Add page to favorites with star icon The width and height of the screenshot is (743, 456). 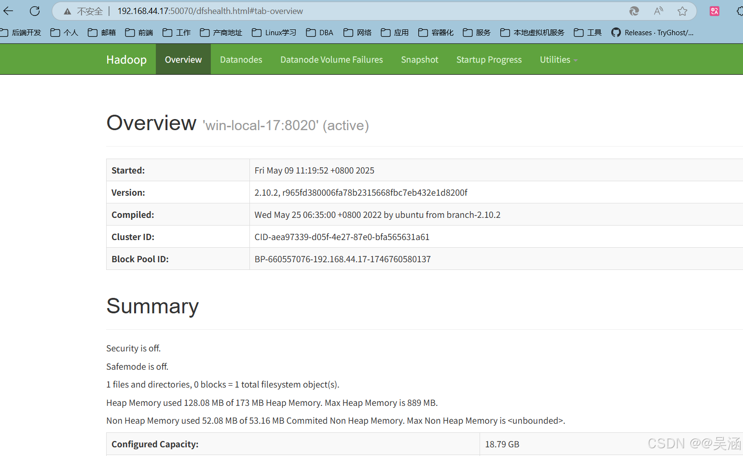682,11
